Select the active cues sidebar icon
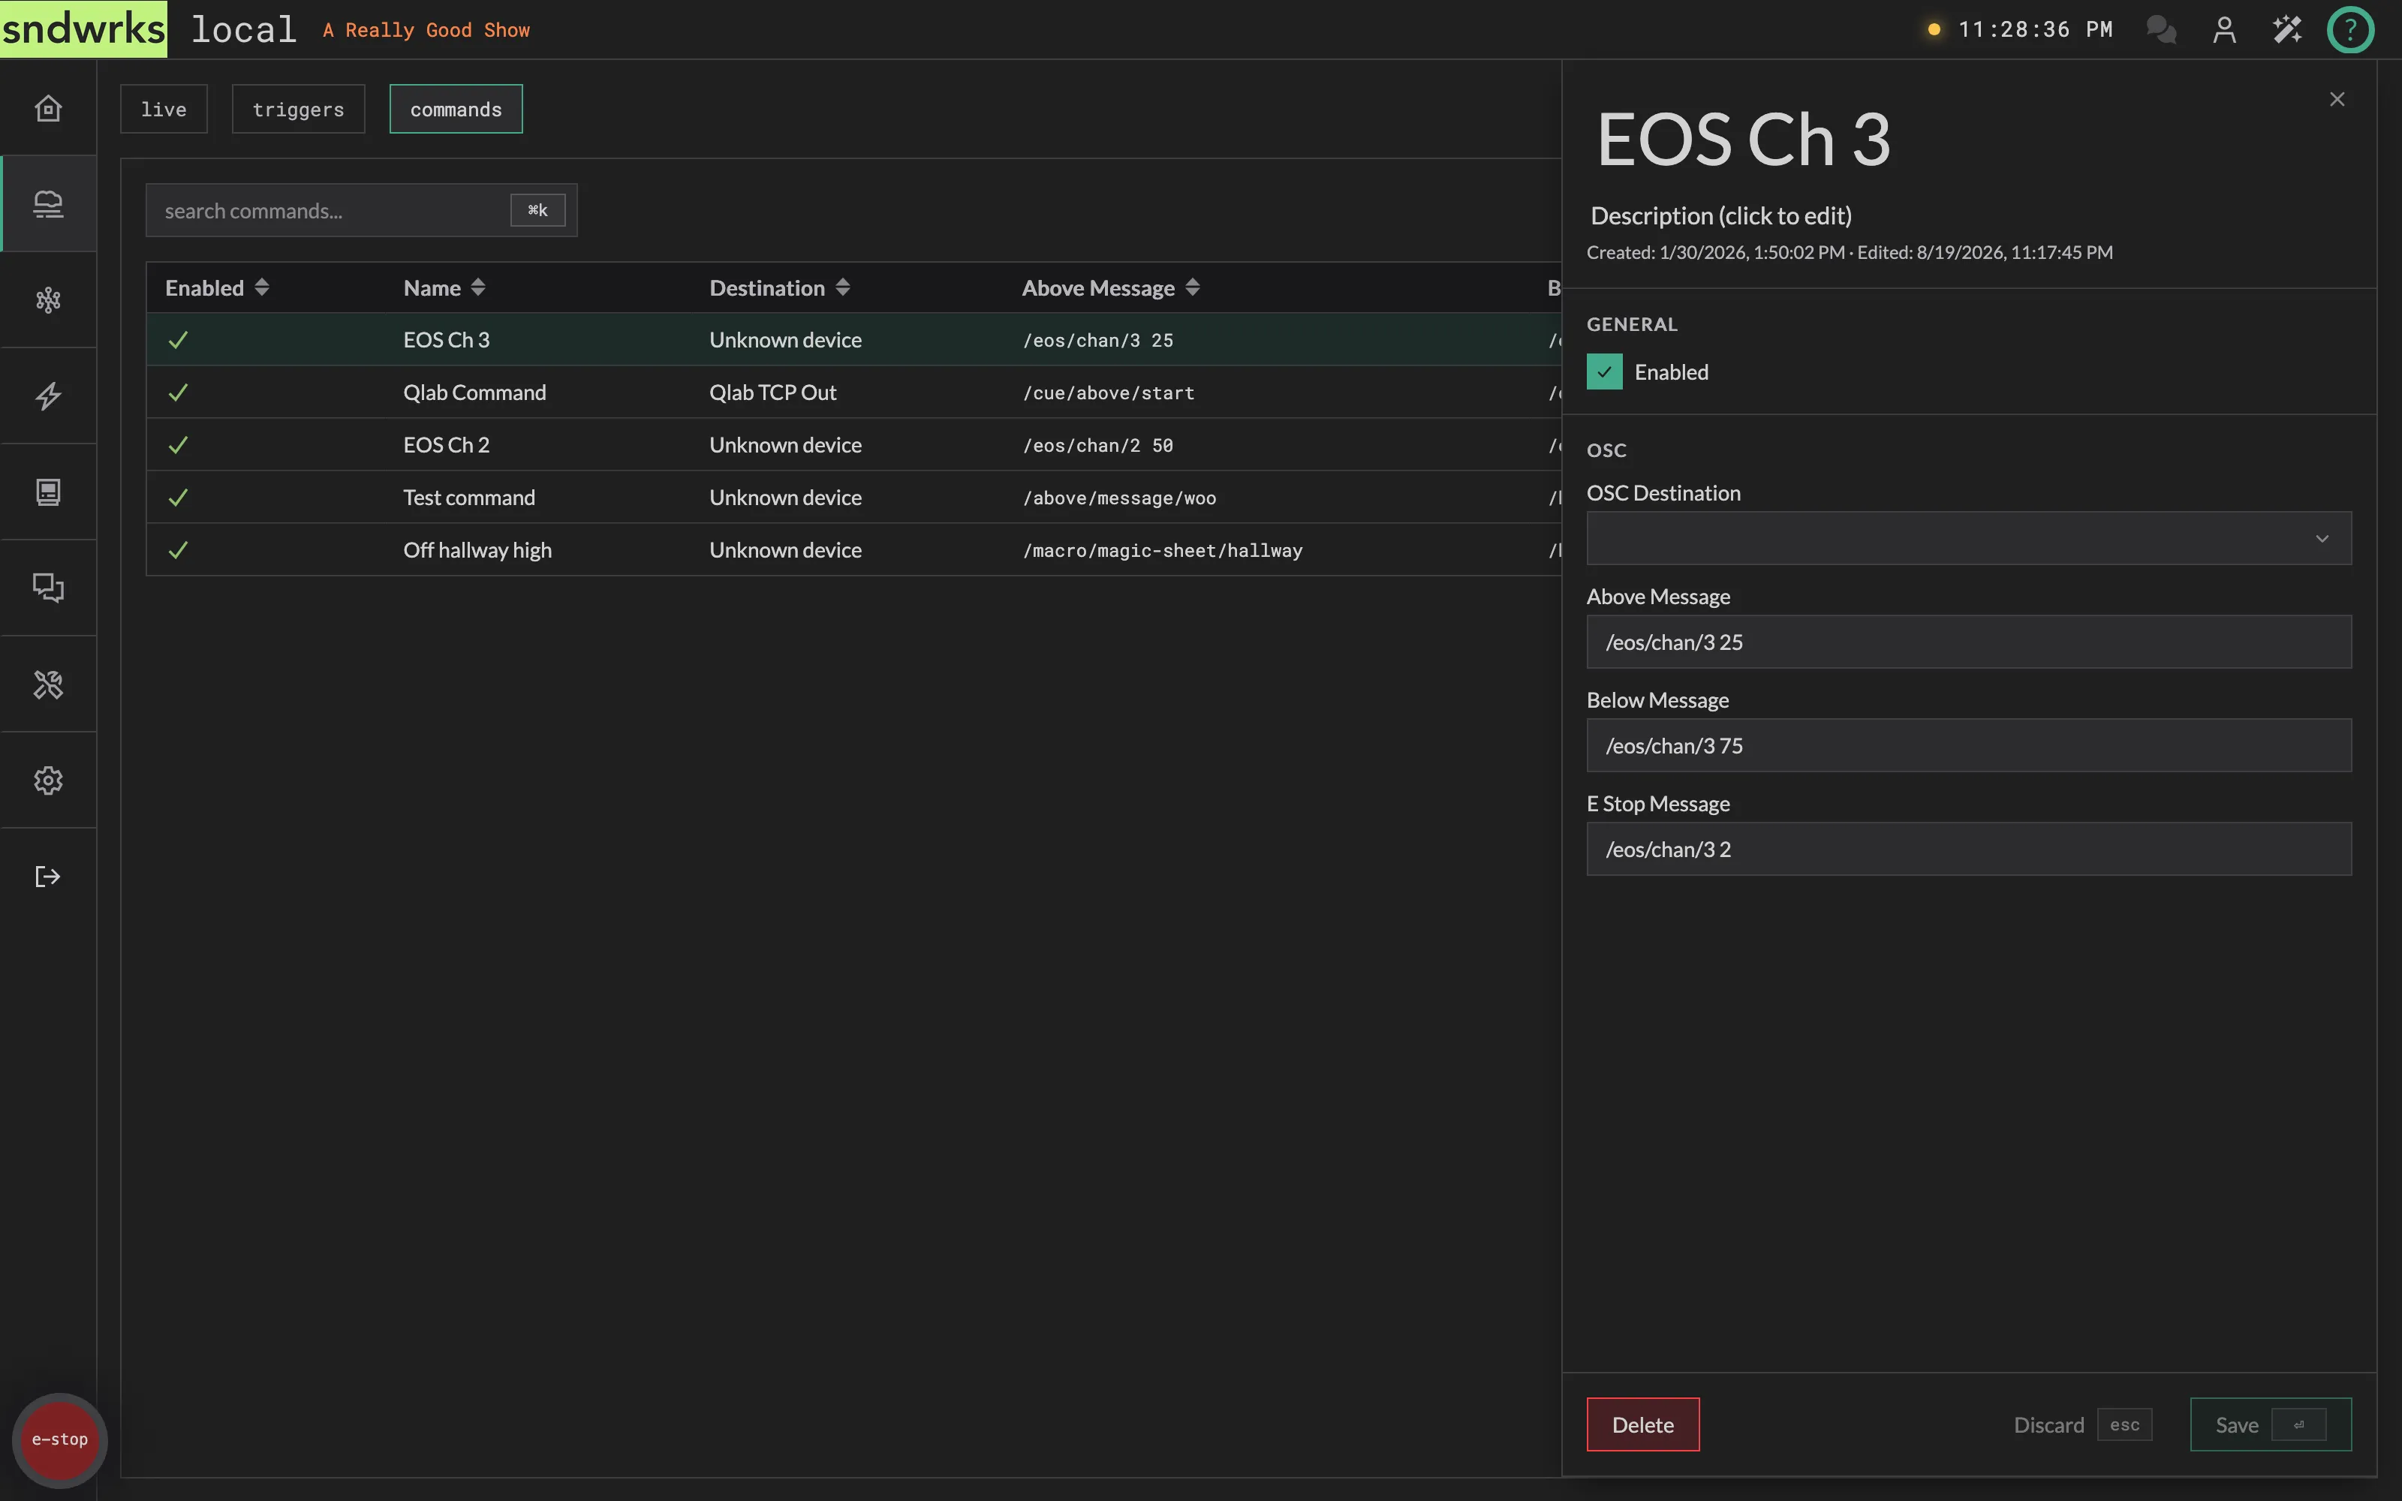 47,203
